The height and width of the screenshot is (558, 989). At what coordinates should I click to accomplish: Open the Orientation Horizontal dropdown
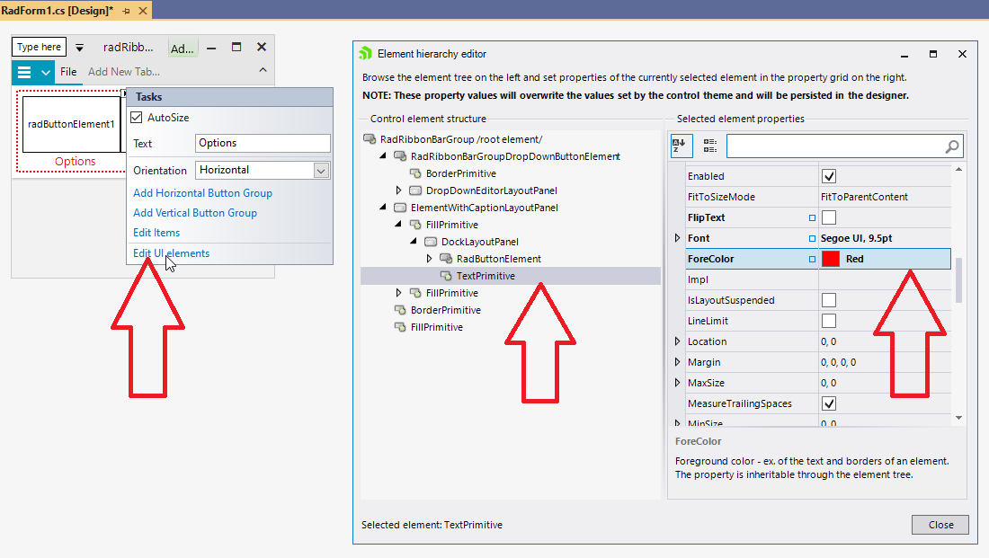(321, 170)
